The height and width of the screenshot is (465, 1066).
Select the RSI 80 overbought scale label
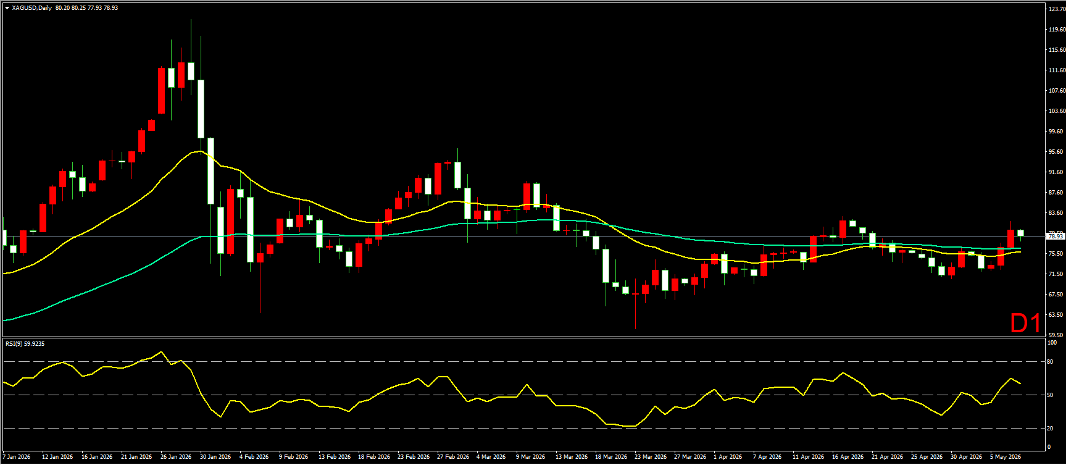pos(1050,361)
